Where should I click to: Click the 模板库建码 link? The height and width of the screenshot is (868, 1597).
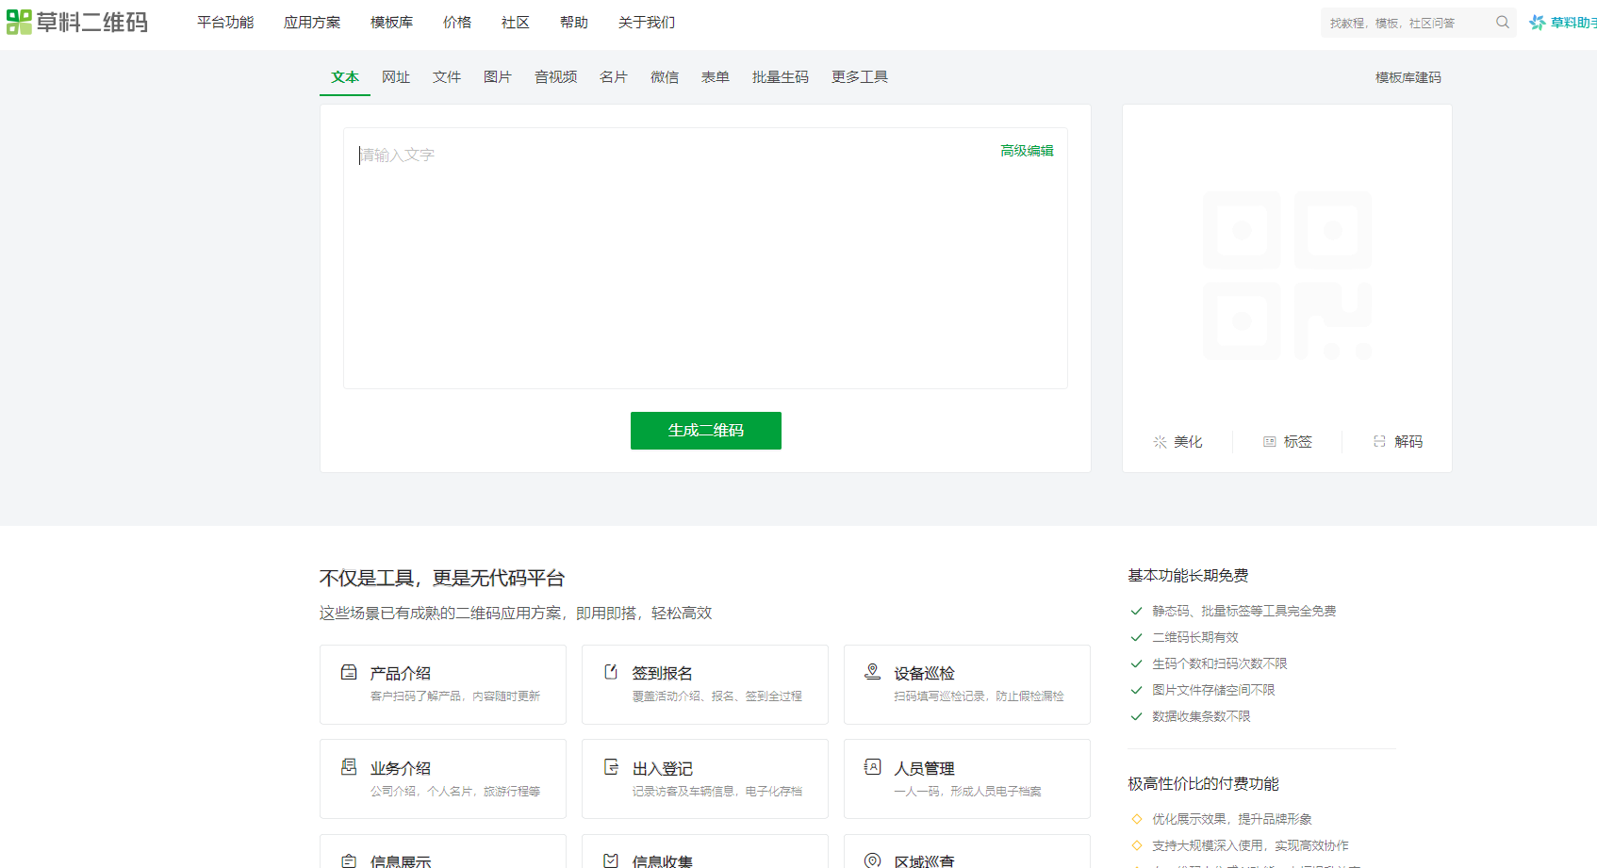point(1408,77)
